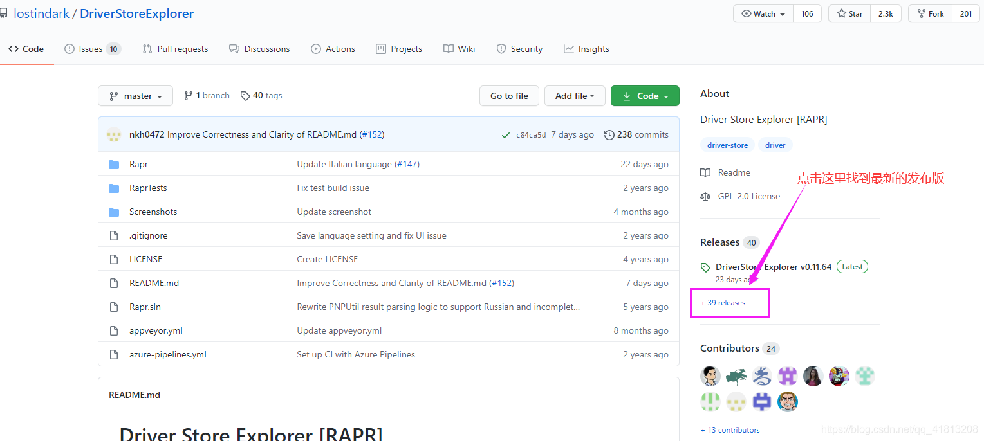The height and width of the screenshot is (441, 984).
Task: Open 'Set up CI with Azure Pipelines' commit
Action: [356, 354]
